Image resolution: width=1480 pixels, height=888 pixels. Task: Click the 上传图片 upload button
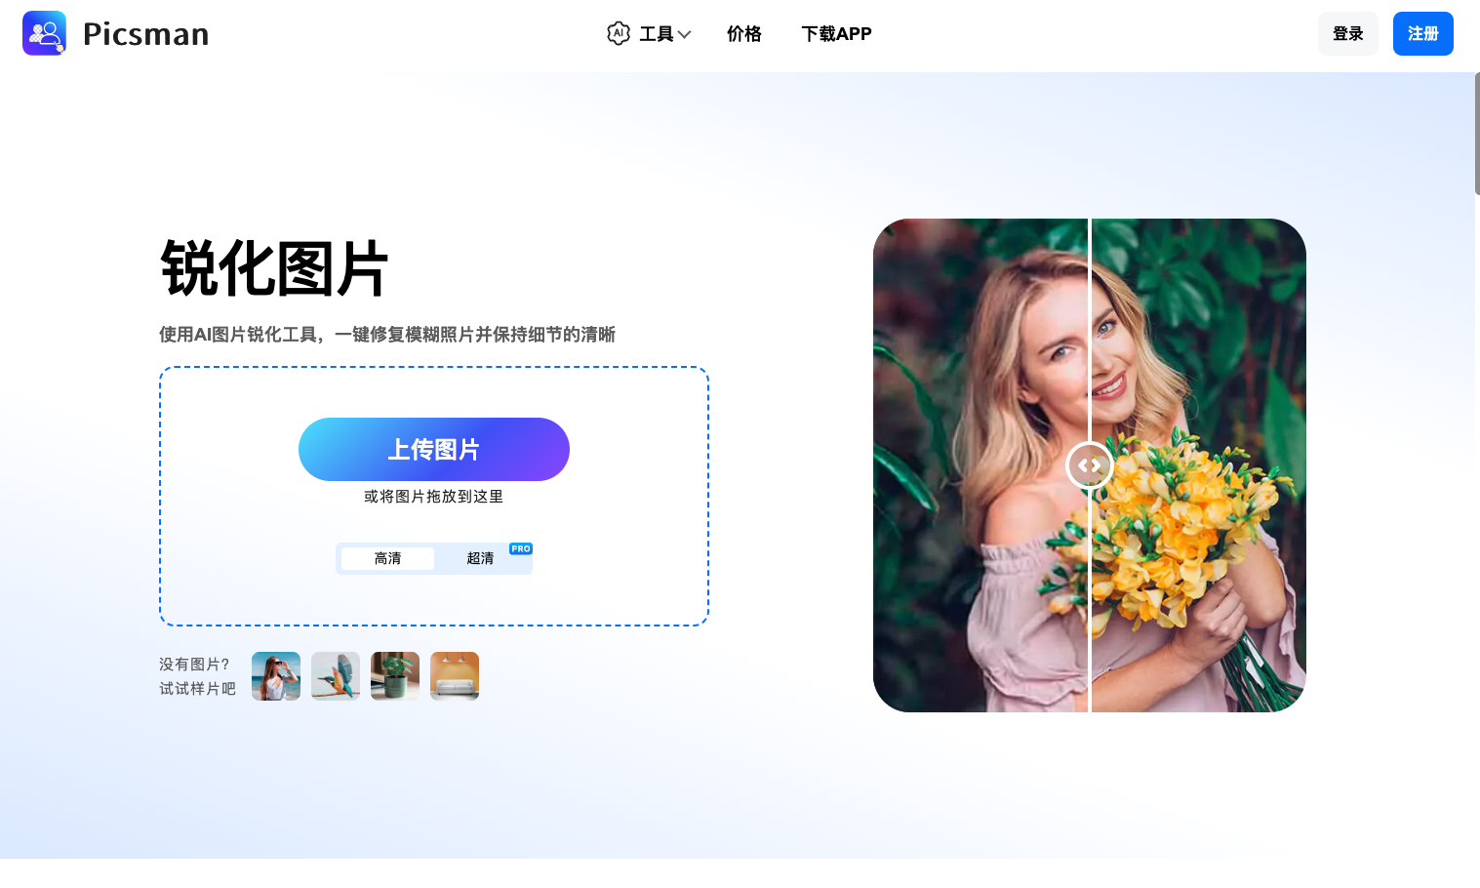(433, 449)
